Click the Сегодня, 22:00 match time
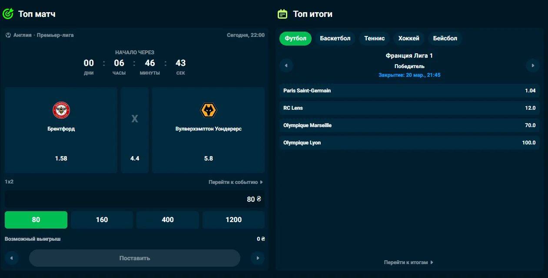548x278 pixels. pyautogui.click(x=246, y=35)
